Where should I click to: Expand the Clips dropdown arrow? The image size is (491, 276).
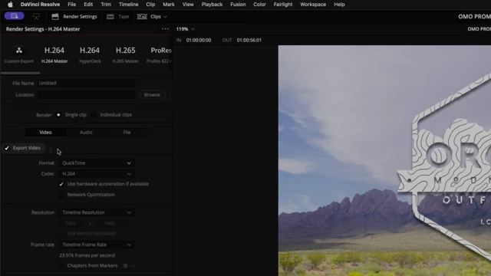[165, 17]
